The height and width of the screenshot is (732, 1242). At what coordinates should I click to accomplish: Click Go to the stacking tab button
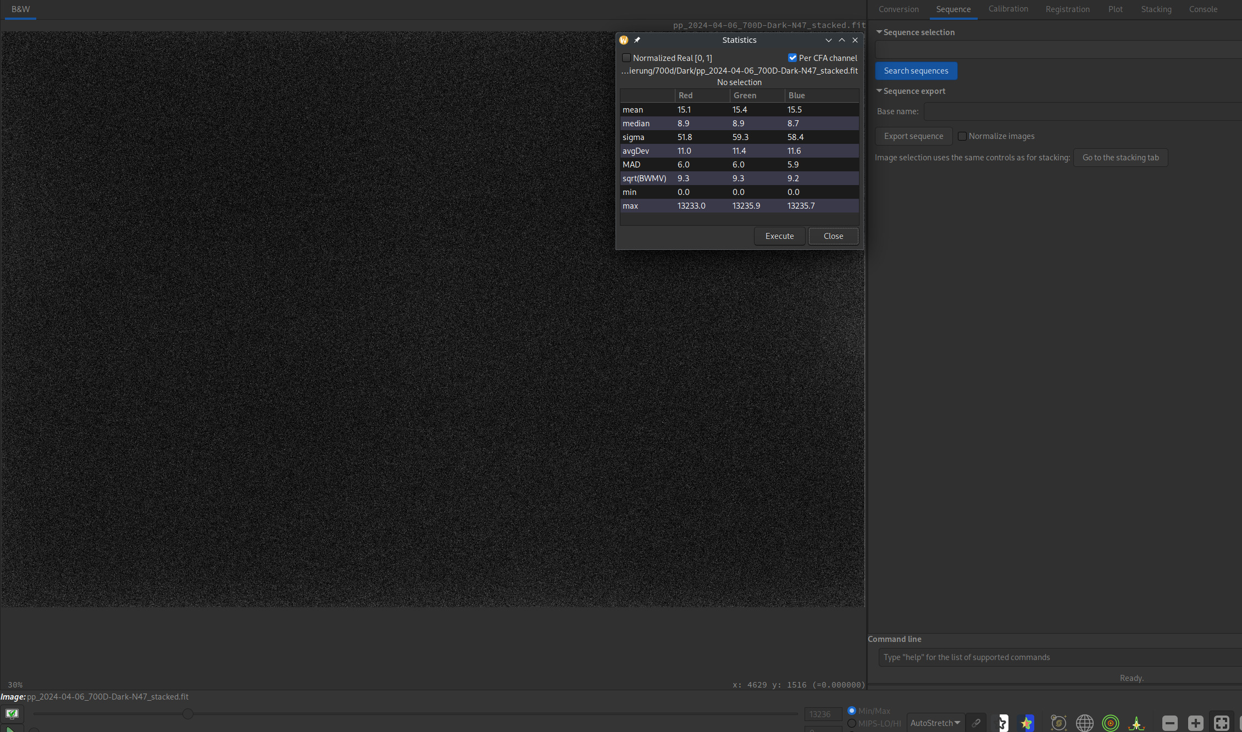(1121, 158)
